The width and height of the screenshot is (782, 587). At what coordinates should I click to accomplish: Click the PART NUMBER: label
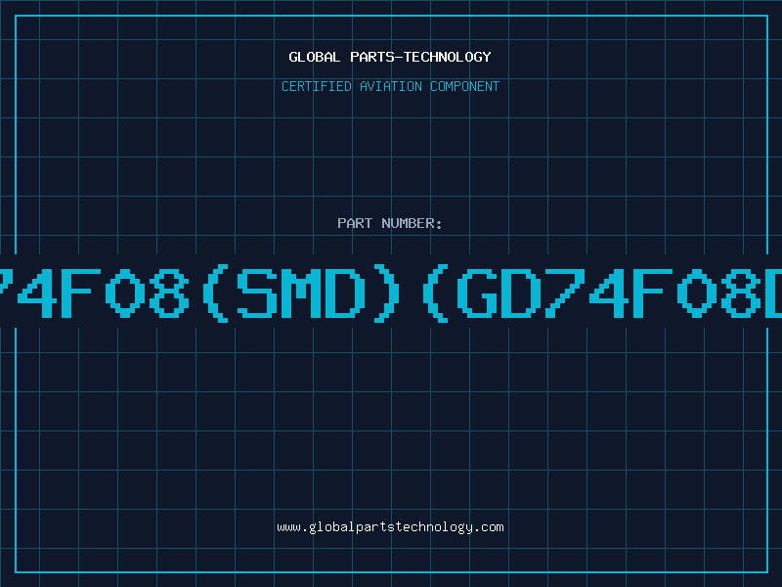pos(390,223)
